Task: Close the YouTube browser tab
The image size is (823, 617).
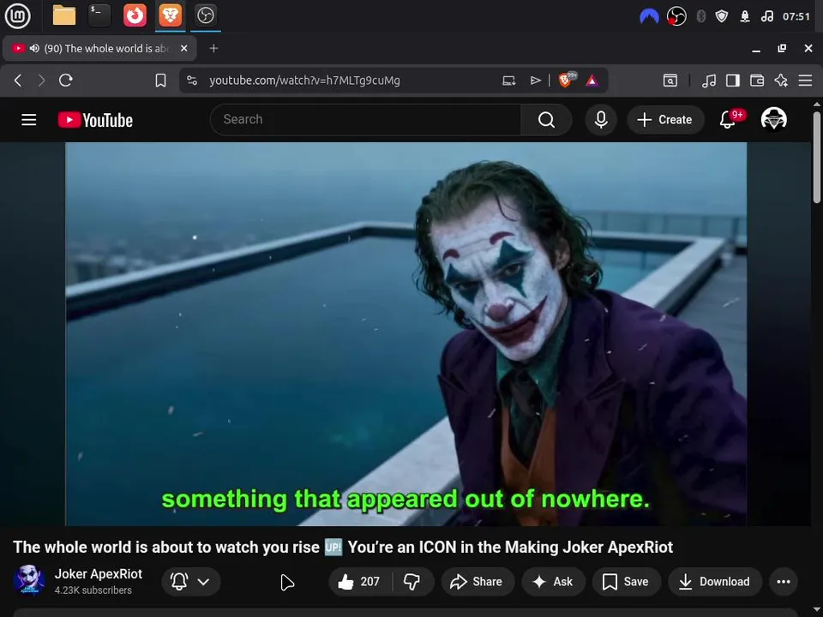Action: (x=183, y=48)
